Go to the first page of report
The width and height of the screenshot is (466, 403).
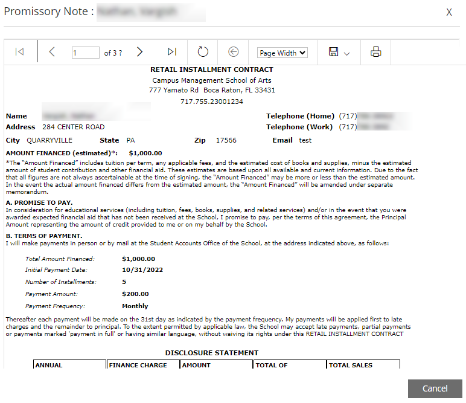coord(19,52)
